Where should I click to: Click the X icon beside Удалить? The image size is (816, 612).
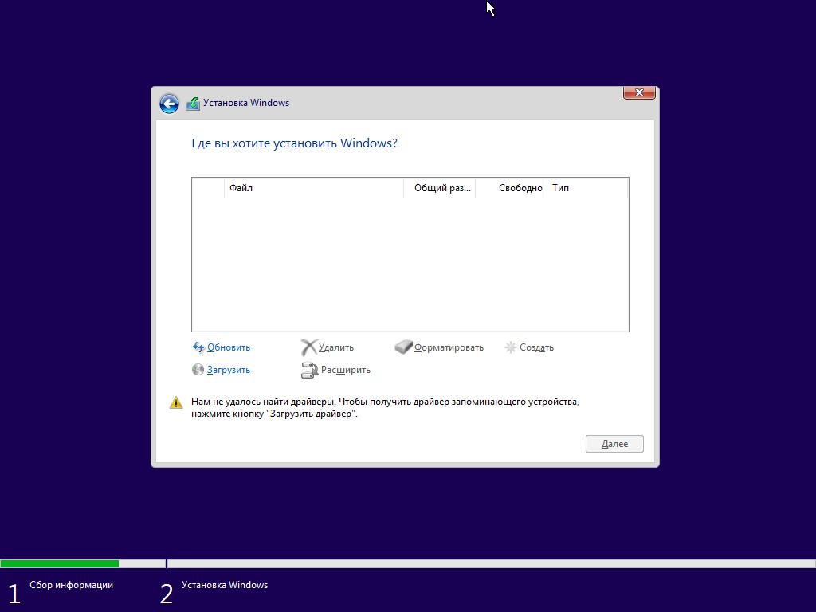click(x=308, y=347)
